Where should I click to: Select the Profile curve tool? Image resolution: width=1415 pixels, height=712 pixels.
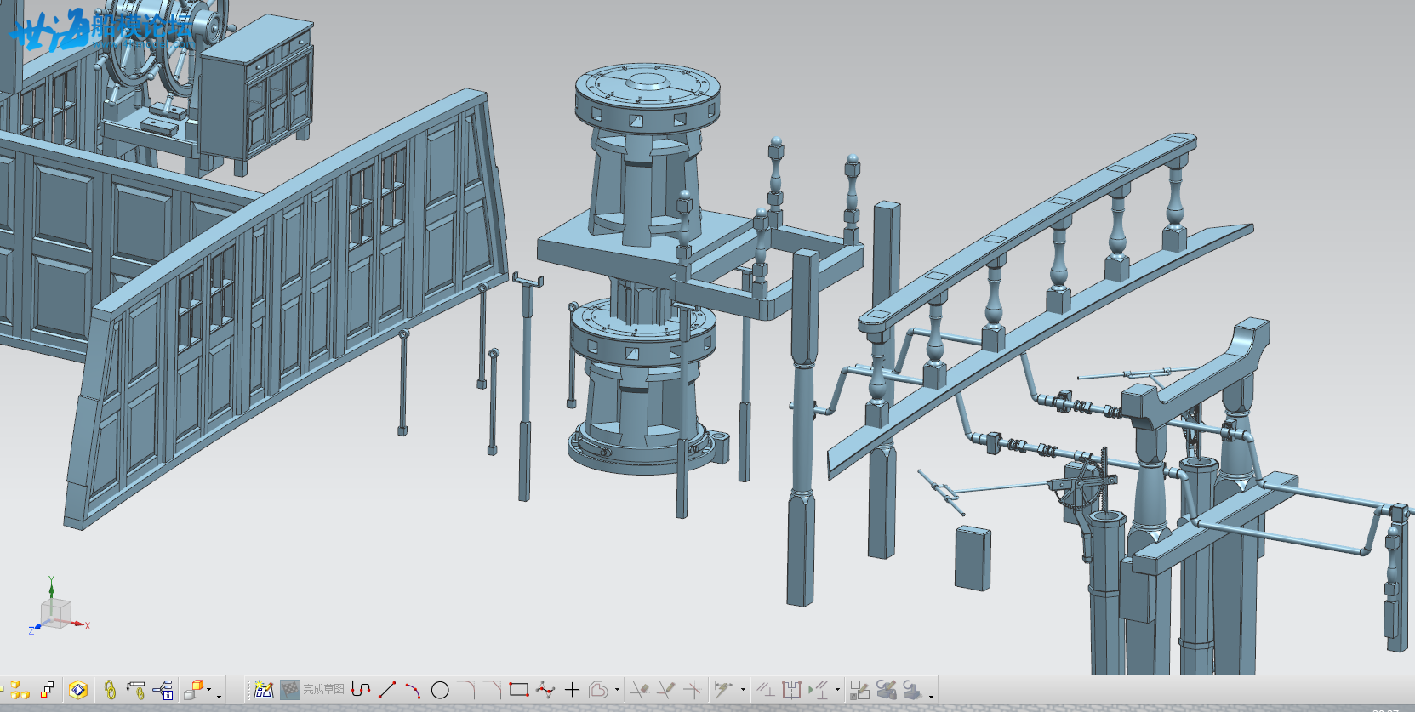361,690
